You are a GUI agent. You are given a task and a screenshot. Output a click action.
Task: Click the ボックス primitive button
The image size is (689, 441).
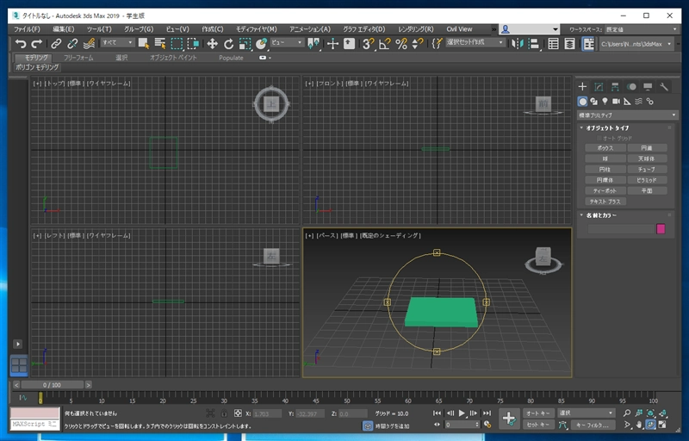click(605, 148)
